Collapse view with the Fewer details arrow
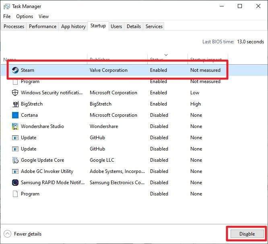Viewport: 268px width, 244px height. pos(7,234)
